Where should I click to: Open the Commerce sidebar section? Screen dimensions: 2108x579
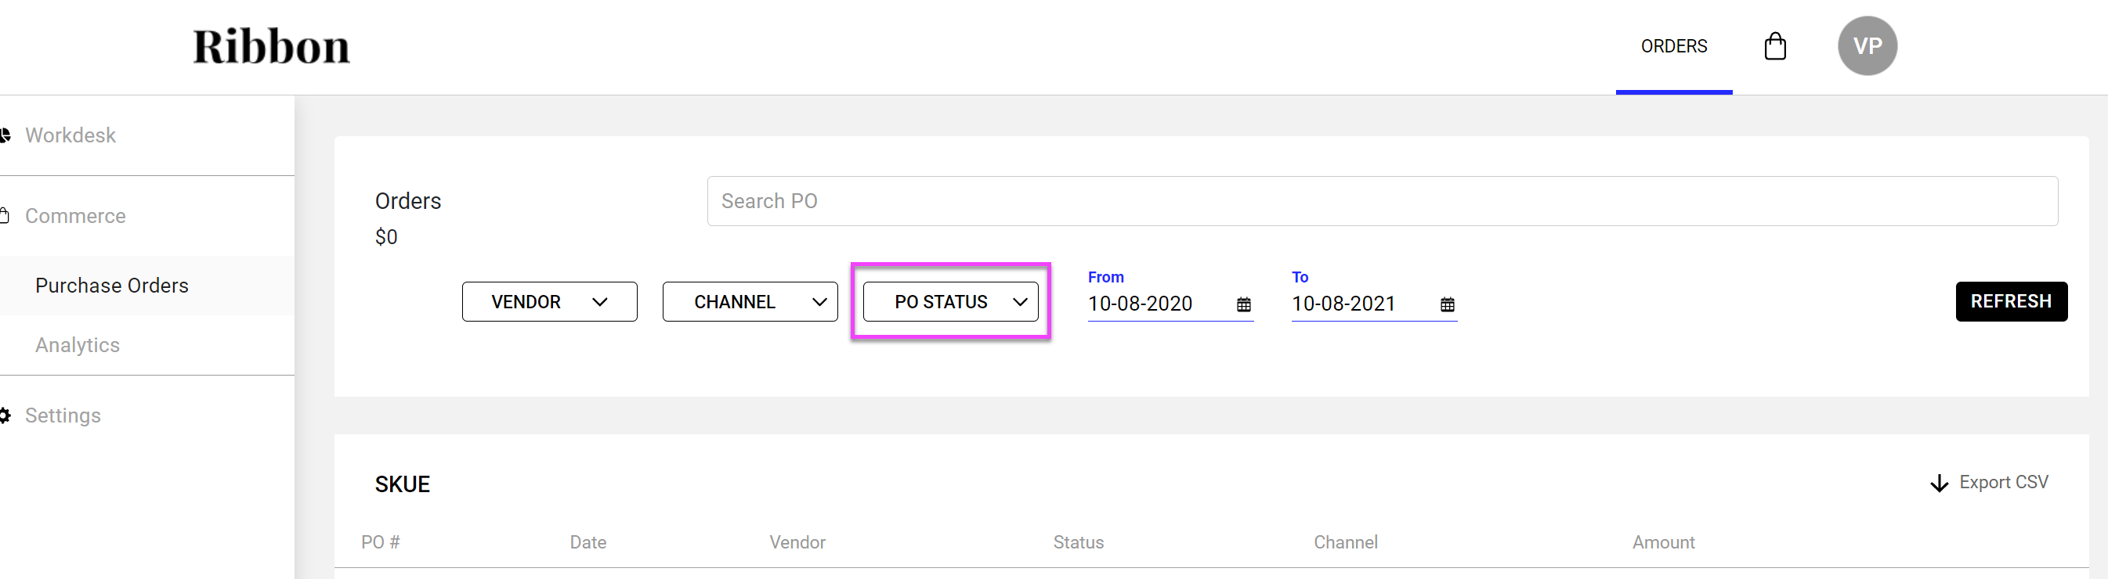(x=75, y=216)
